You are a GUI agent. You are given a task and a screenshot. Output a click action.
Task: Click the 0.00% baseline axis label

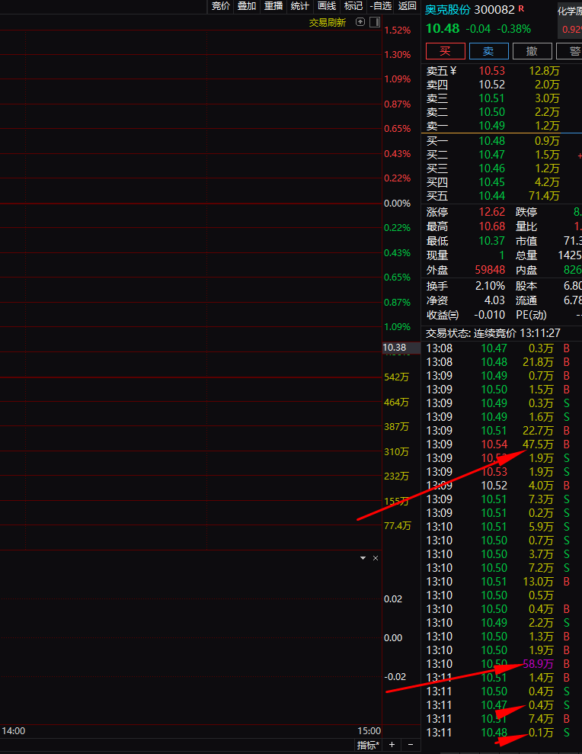pyautogui.click(x=398, y=204)
